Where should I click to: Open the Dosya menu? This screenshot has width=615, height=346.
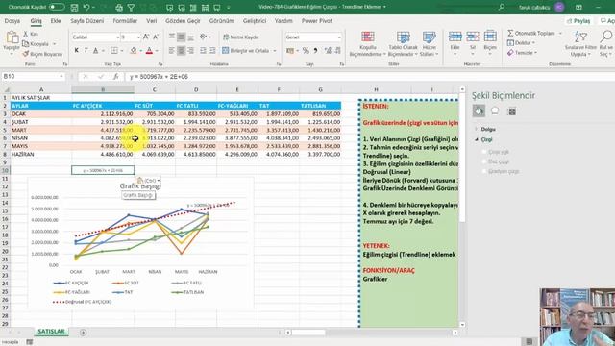pos(12,21)
